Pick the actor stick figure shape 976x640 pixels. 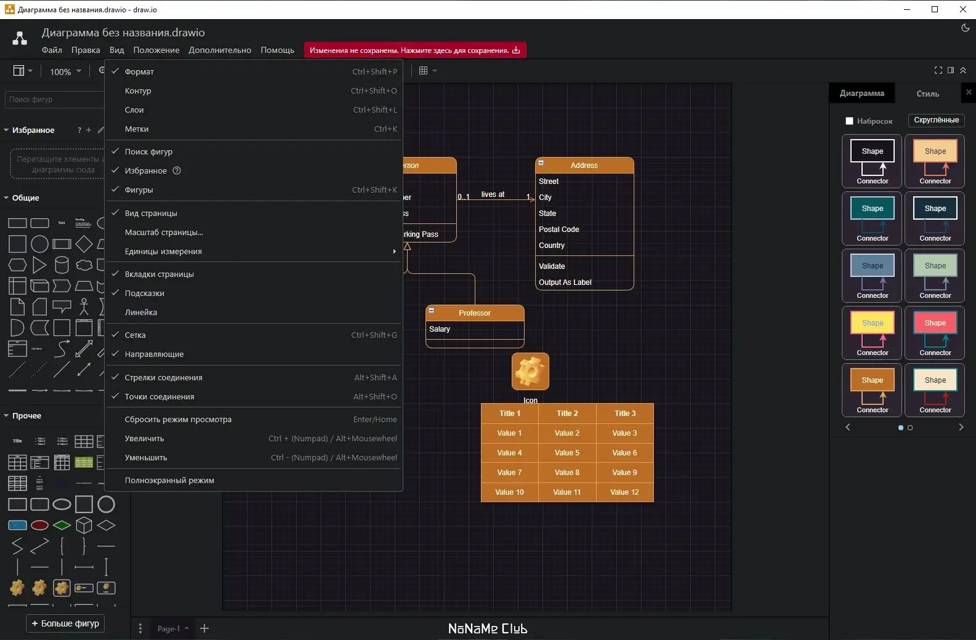(84, 306)
